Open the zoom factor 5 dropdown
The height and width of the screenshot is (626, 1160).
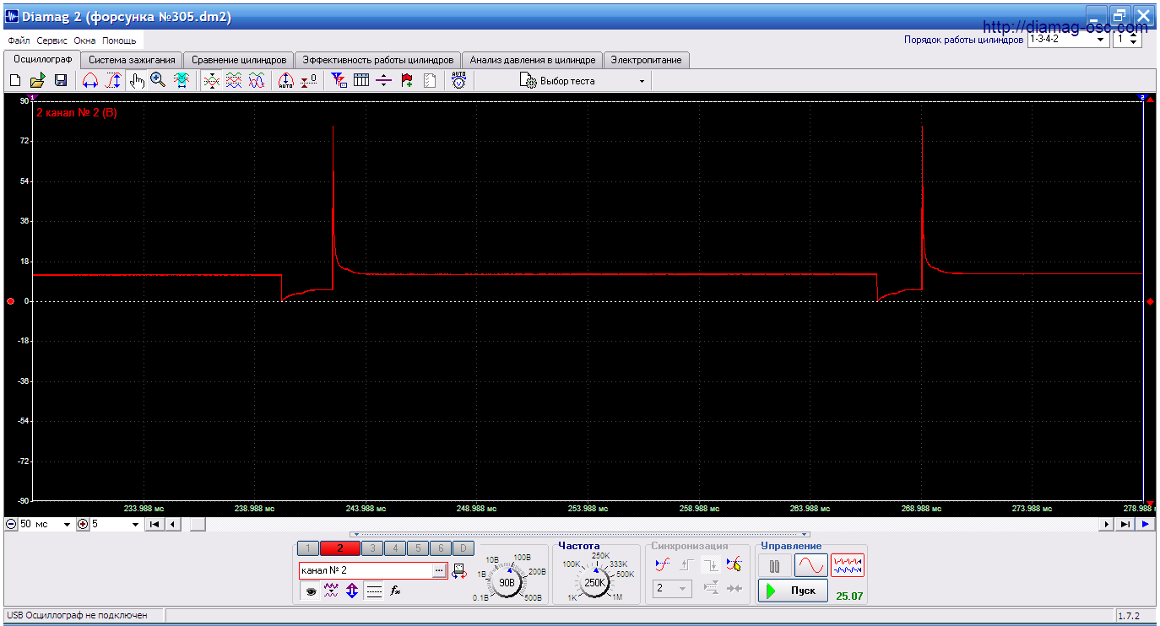coord(116,524)
